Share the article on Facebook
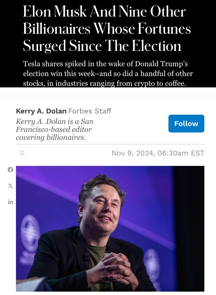 10,170
